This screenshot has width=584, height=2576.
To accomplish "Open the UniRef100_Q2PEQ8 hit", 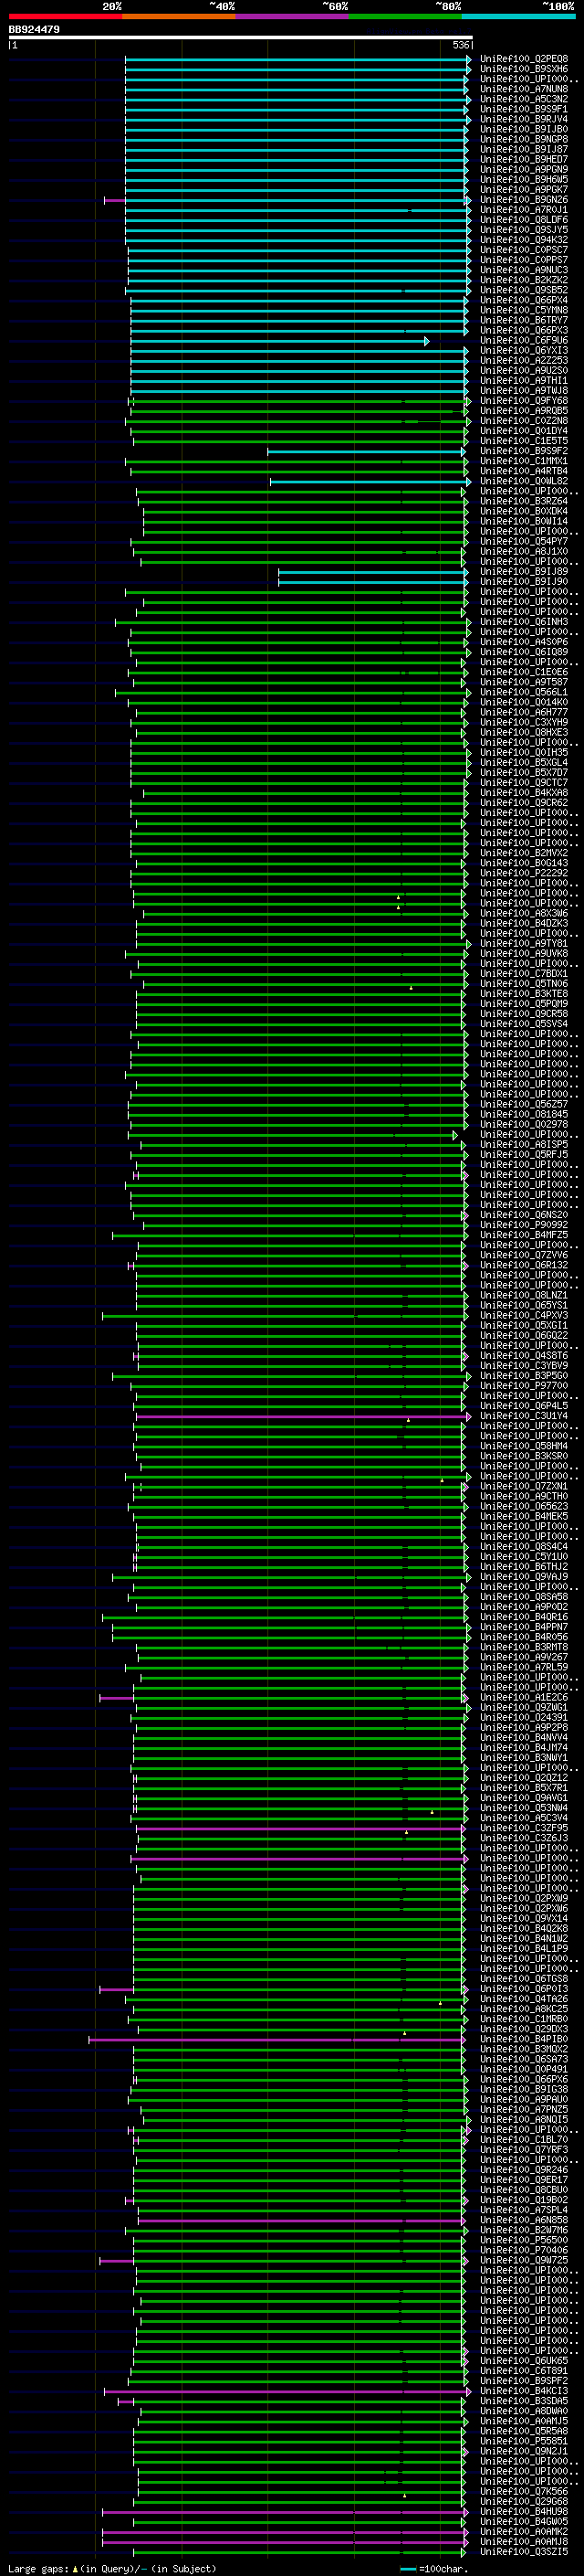I will point(523,59).
